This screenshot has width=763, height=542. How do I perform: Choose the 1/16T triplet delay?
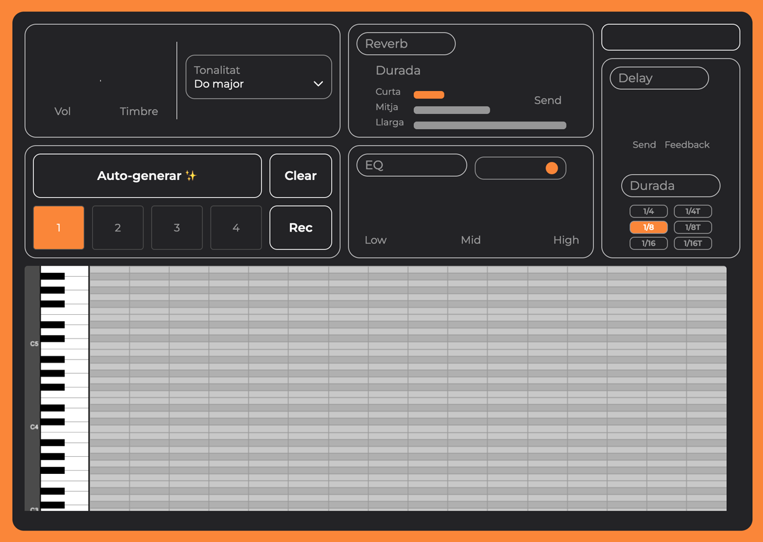click(692, 243)
